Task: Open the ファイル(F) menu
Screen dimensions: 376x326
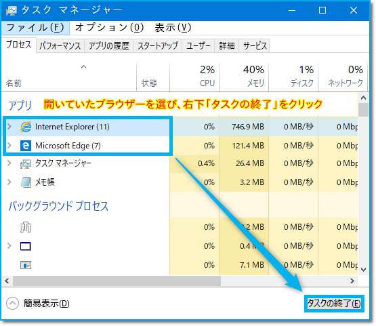Action: click(35, 28)
